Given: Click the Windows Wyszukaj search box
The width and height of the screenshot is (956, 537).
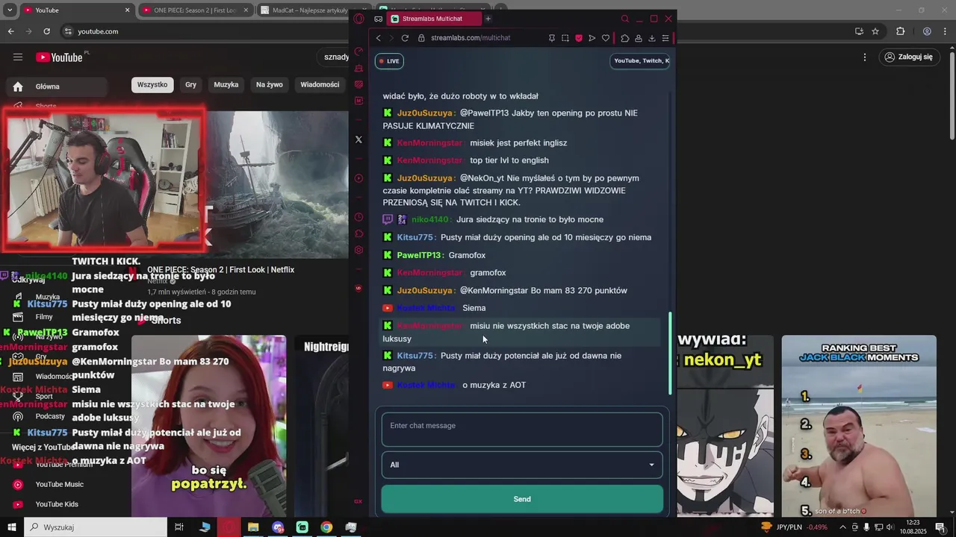Looking at the screenshot, I should point(95,527).
